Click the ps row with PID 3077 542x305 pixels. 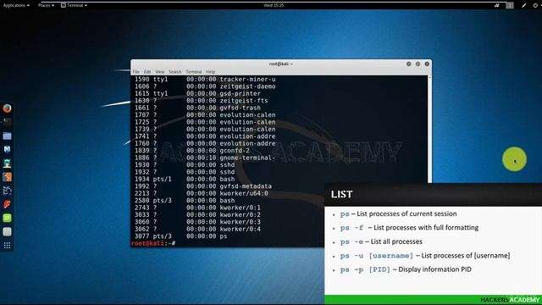click(180, 236)
